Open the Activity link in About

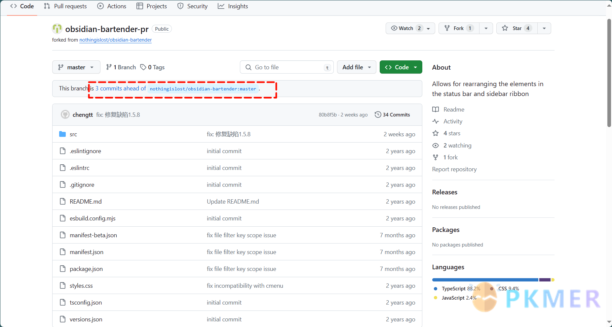447,121
